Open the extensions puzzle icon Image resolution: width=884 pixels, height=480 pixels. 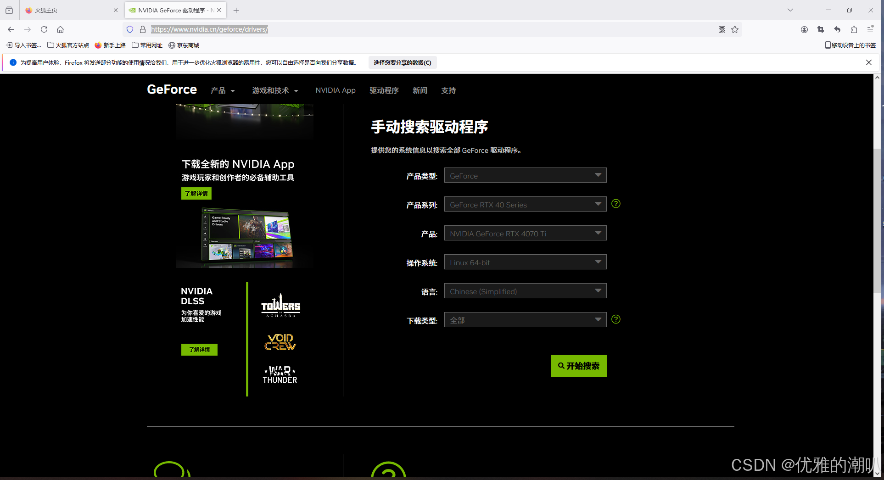tap(854, 29)
